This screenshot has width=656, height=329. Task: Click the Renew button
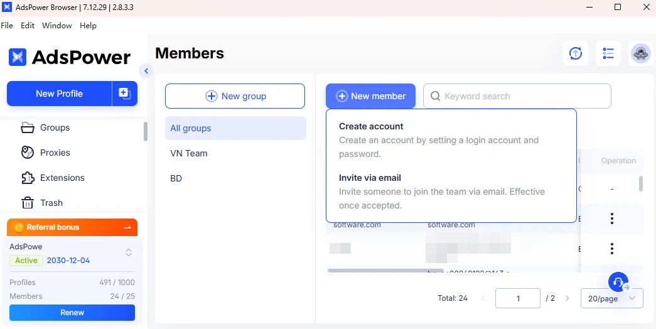click(x=72, y=313)
